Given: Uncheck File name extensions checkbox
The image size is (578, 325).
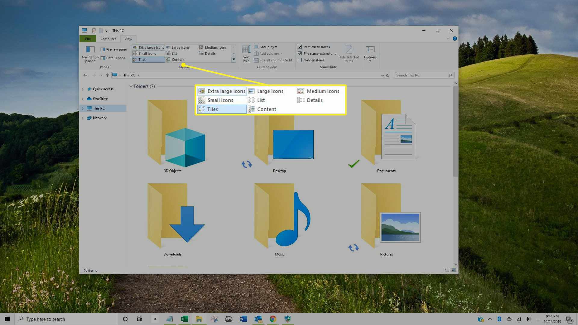Looking at the screenshot, I should tap(300, 54).
